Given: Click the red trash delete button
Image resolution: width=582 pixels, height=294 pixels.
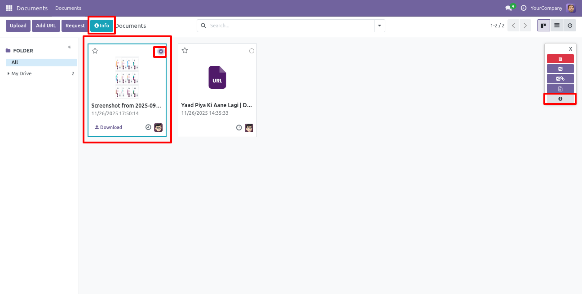Looking at the screenshot, I should [x=560, y=59].
